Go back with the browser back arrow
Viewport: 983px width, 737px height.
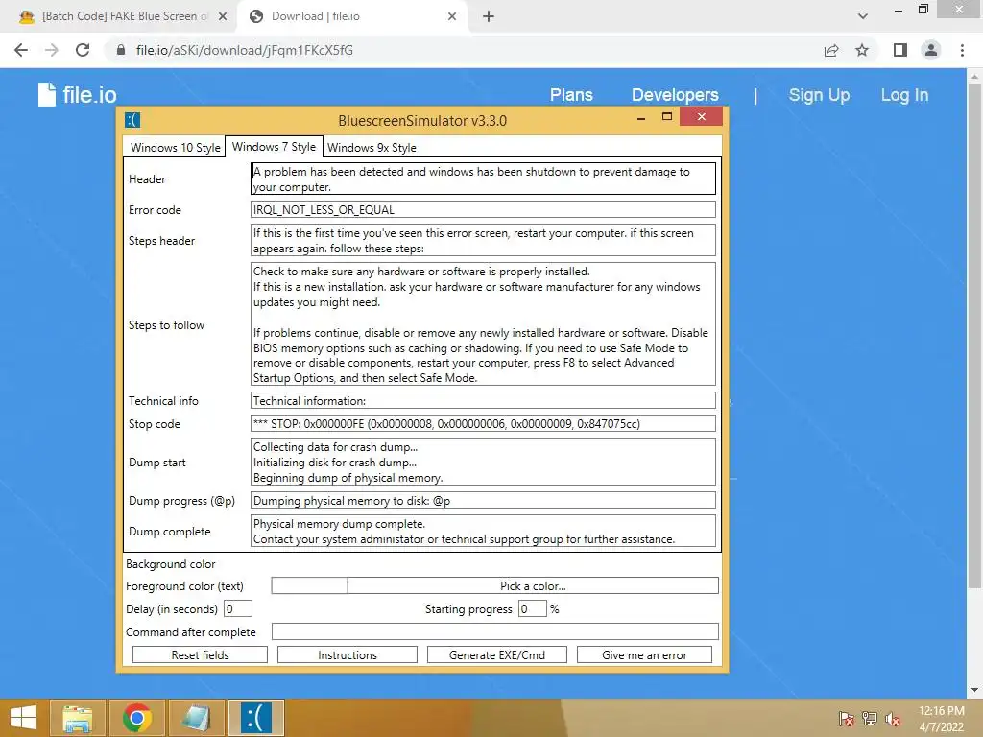pyautogui.click(x=21, y=50)
